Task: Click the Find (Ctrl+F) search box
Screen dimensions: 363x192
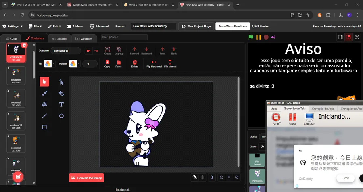Action: pyautogui.click(x=124, y=37)
